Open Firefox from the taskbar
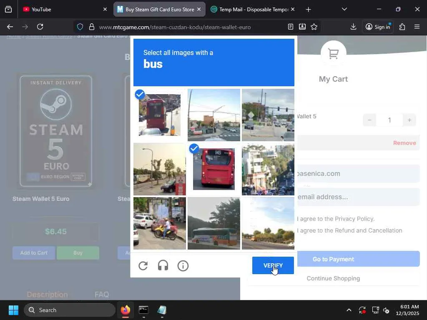 (x=126, y=310)
